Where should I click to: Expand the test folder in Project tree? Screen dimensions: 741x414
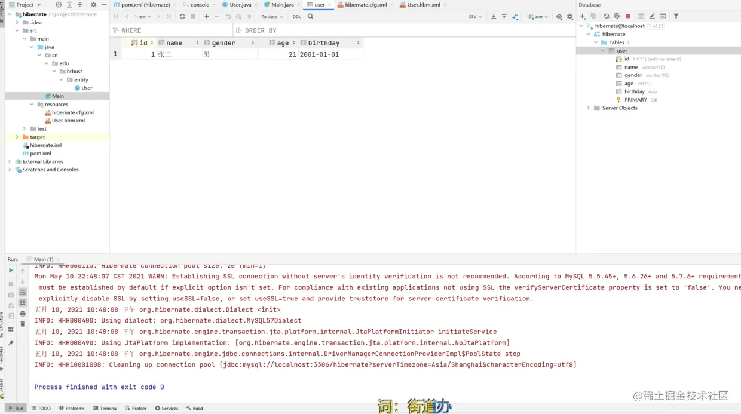coord(25,128)
